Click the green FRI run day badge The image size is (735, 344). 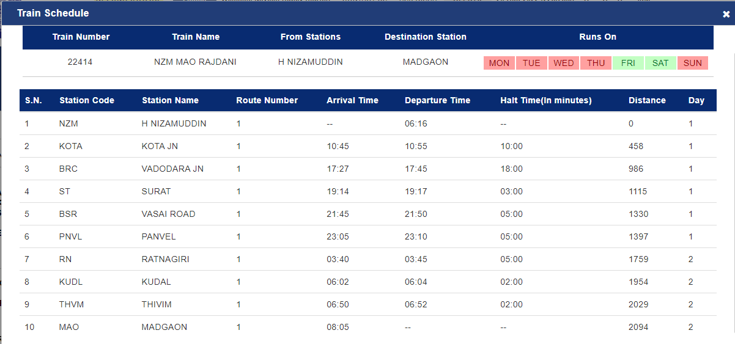pos(628,63)
